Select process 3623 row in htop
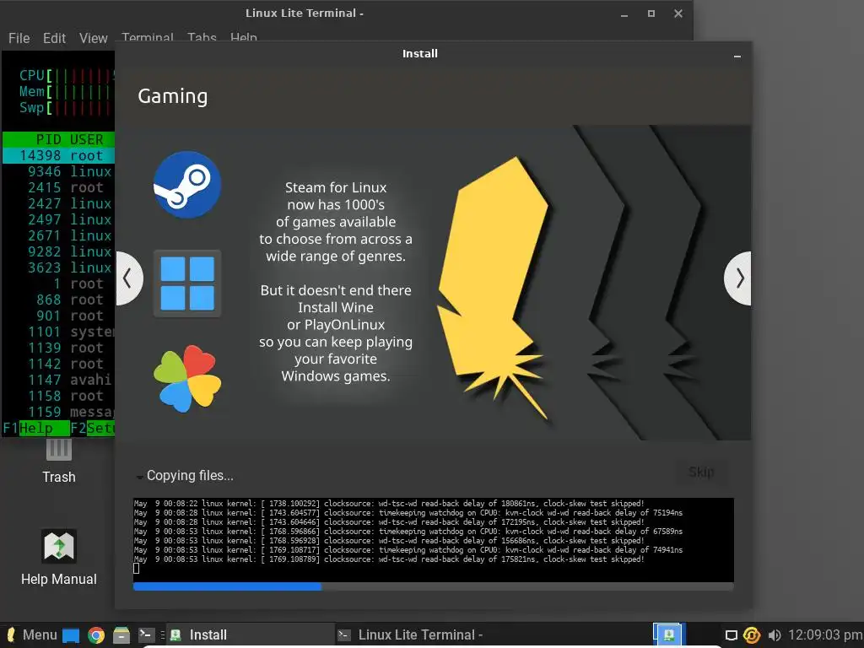This screenshot has height=648, width=864. click(58, 267)
